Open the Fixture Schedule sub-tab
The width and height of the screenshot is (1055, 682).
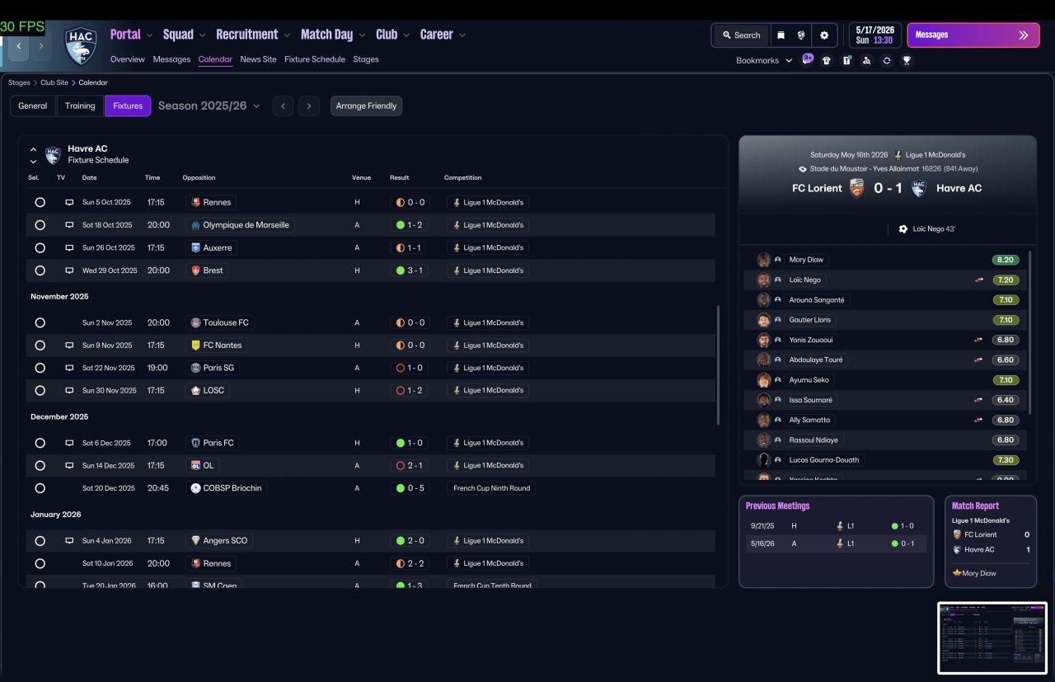(315, 59)
